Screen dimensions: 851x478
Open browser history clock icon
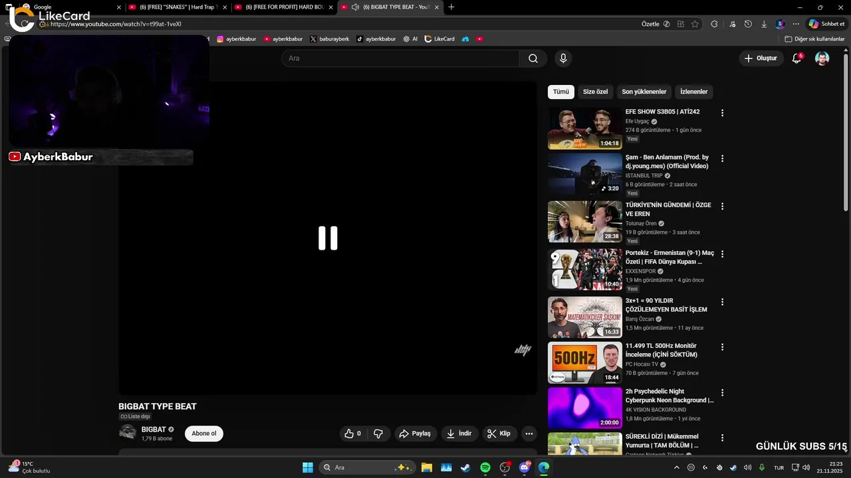[748, 24]
